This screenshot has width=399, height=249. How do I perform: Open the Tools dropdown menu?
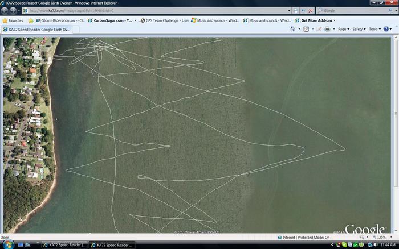[x=374, y=29]
